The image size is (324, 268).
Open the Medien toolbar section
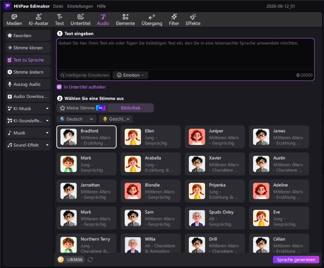(x=14, y=20)
